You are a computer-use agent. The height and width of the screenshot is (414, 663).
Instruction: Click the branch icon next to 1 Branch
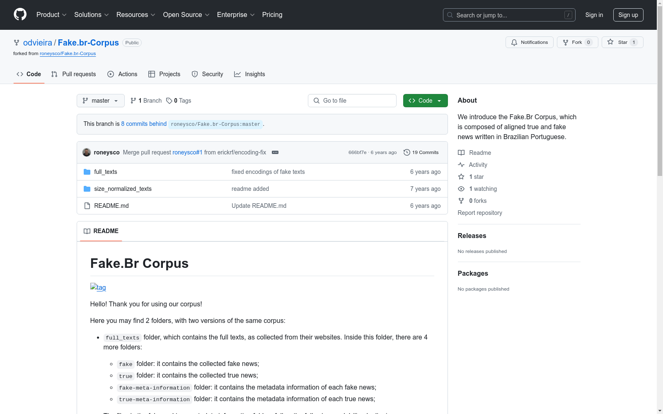(x=133, y=101)
